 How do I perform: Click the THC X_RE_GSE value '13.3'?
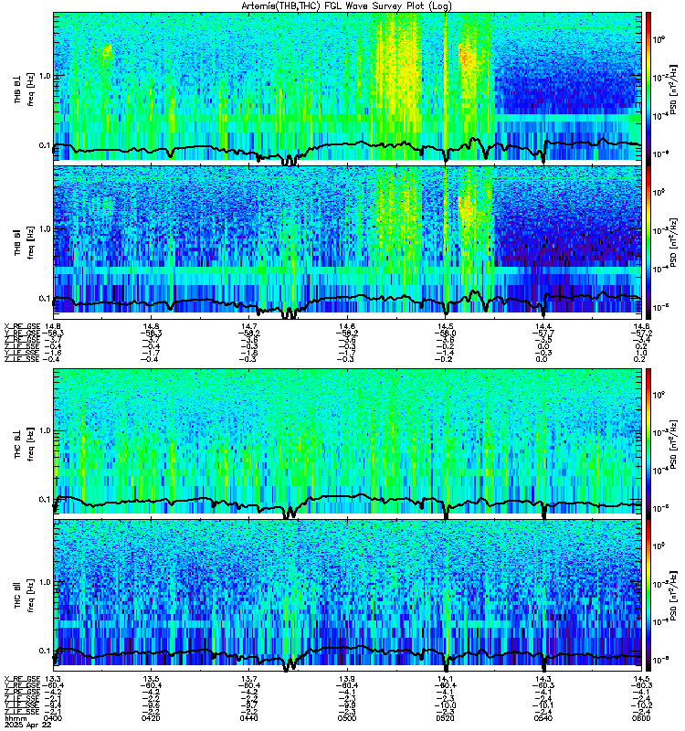pyautogui.click(x=53, y=678)
